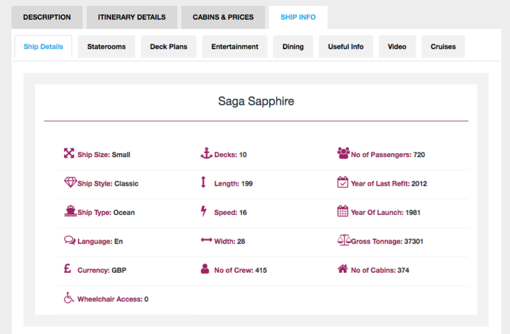Image resolution: width=510 pixels, height=334 pixels.
Task: Click the 'Wheelchair Access: 0' text
Action: (113, 299)
